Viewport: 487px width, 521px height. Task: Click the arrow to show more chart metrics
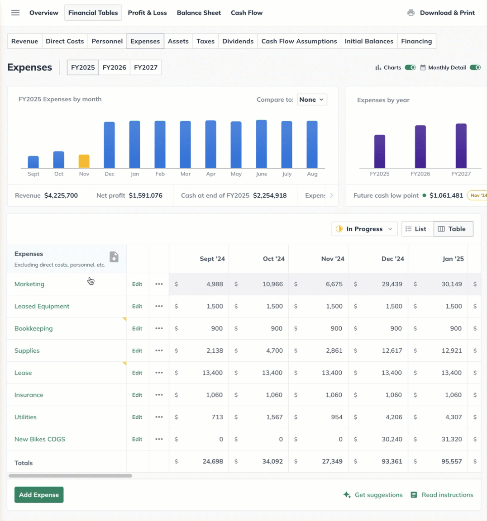[x=331, y=195]
